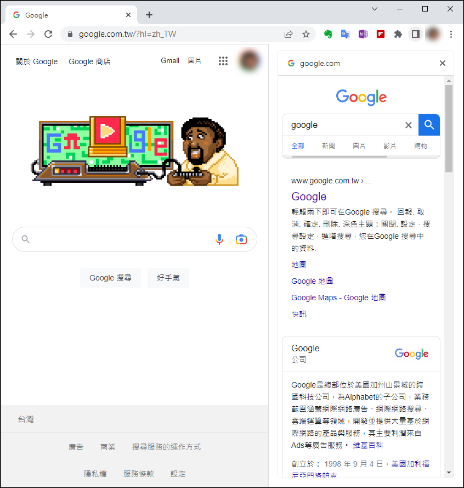Click the side panel scroll up arrow
The width and height of the screenshot is (464, 488).
point(449,81)
